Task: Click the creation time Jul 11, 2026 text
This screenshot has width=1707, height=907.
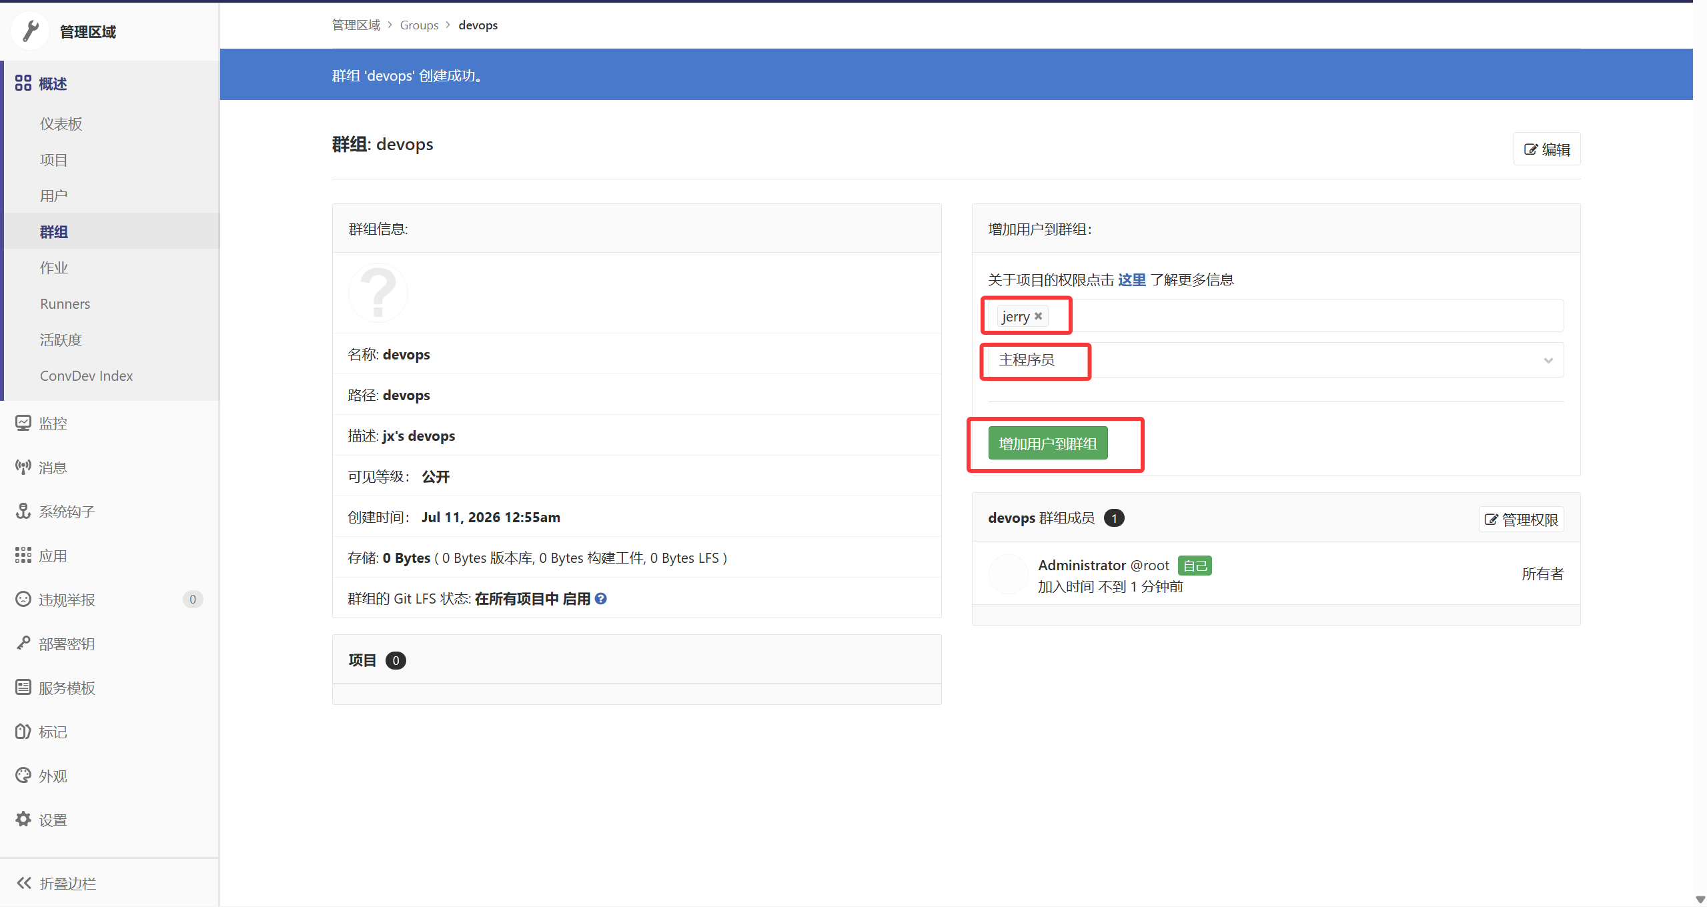Action: (490, 517)
